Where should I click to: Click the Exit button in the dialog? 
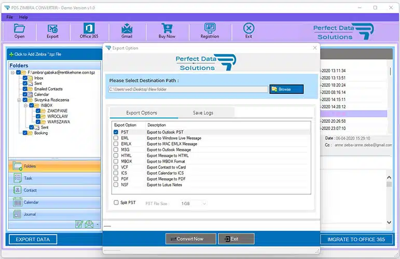pos(236,239)
